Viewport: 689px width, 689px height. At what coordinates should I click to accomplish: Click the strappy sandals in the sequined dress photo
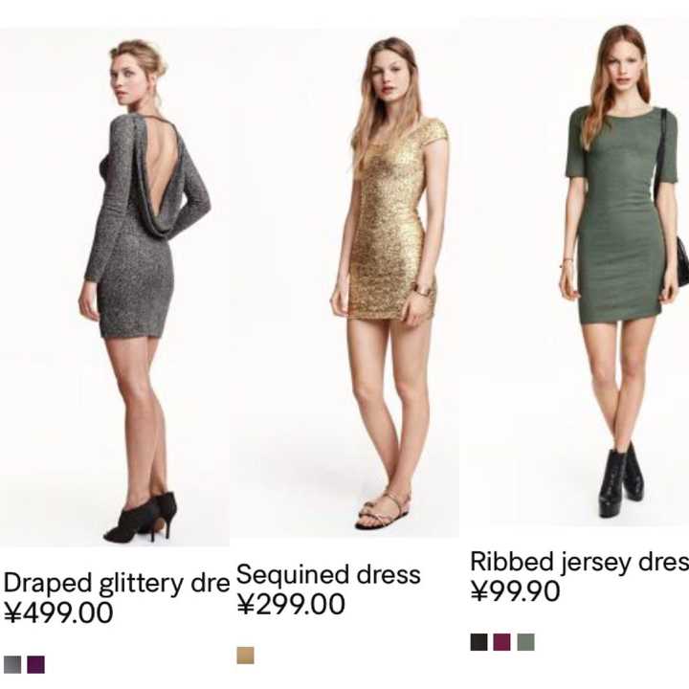tap(383, 509)
